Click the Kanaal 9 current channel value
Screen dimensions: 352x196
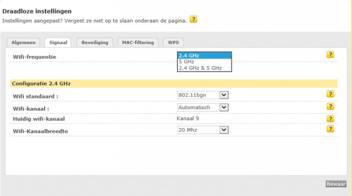[x=188, y=119]
